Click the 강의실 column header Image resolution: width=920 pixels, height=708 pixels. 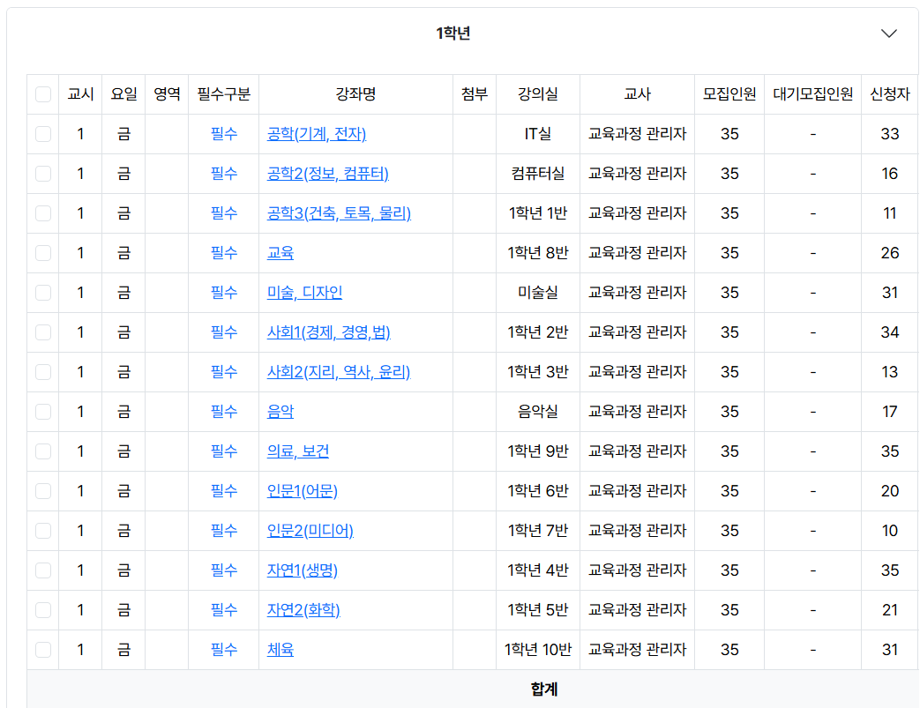[x=537, y=93]
